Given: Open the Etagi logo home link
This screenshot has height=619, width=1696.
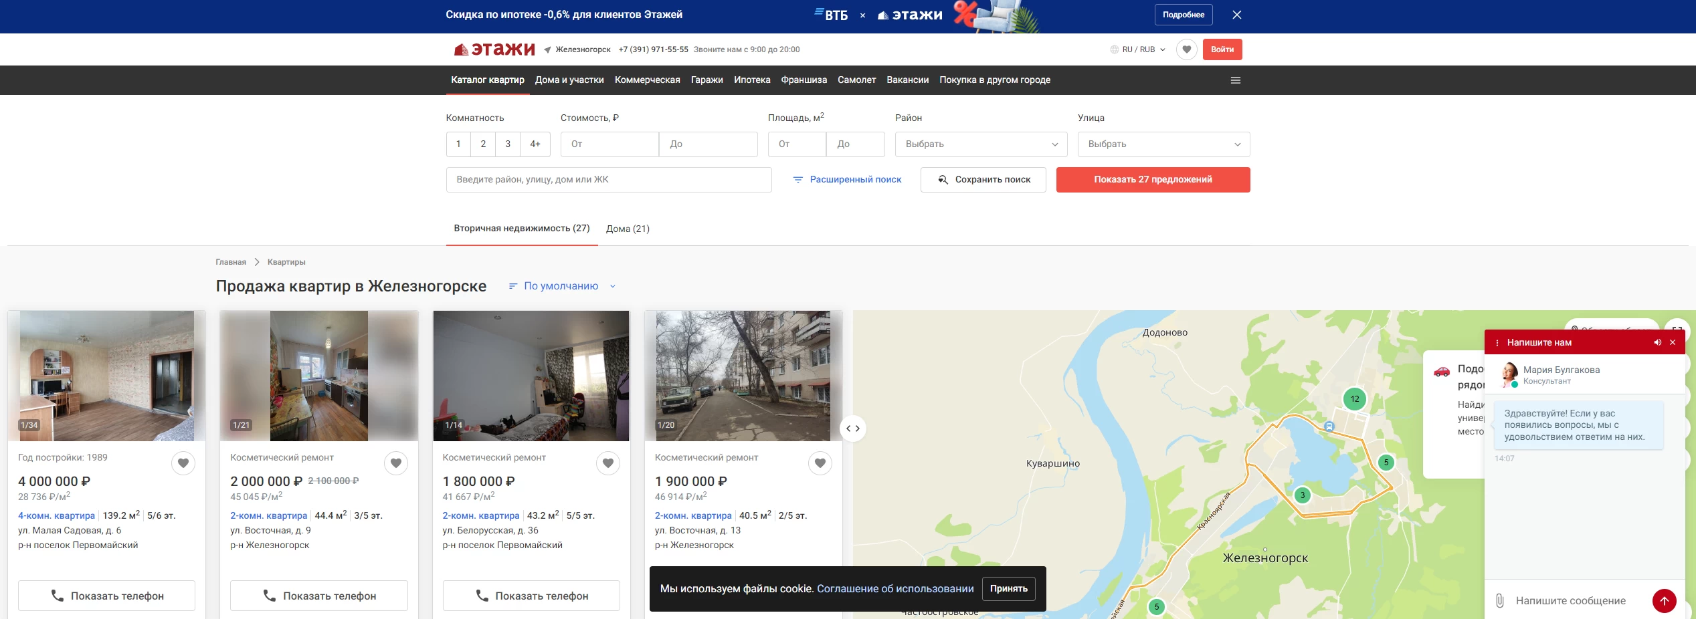Looking at the screenshot, I should (494, 49).
